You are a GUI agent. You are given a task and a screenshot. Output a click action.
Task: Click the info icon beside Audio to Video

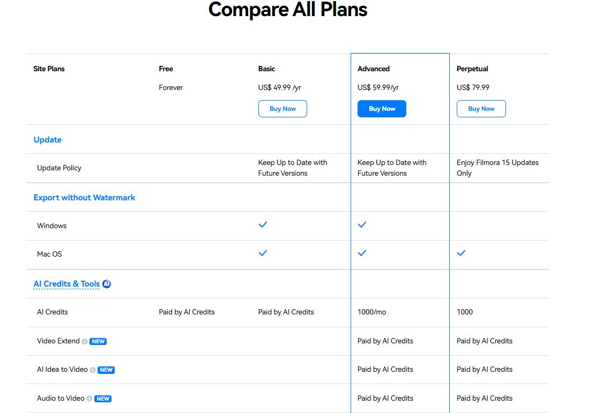tap(90, 399)
